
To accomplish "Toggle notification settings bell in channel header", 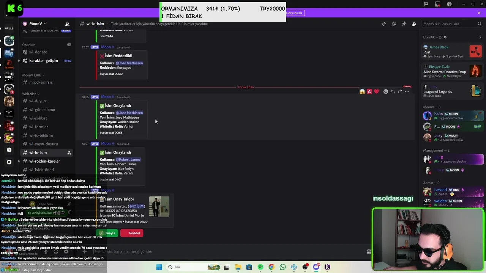I will tap(394, 24).
